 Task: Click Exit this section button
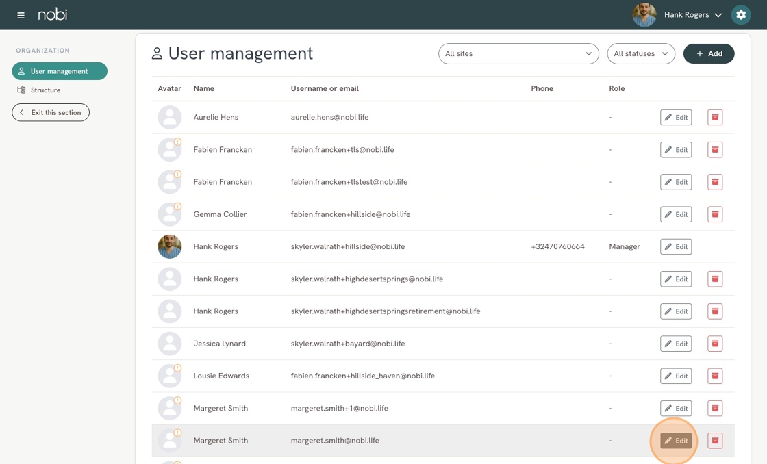[x=51, y=112]
